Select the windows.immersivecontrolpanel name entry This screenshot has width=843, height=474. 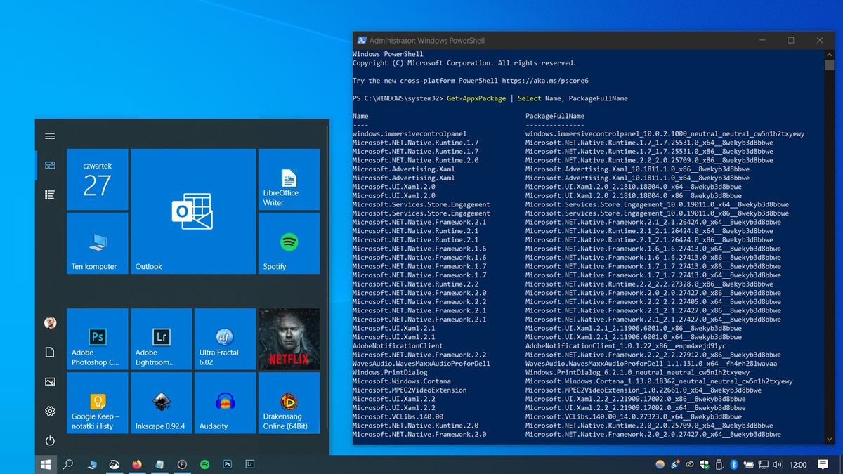coord(409,133)
